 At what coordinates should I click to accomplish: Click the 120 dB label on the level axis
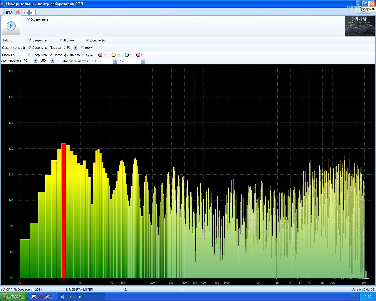point(11,149)
